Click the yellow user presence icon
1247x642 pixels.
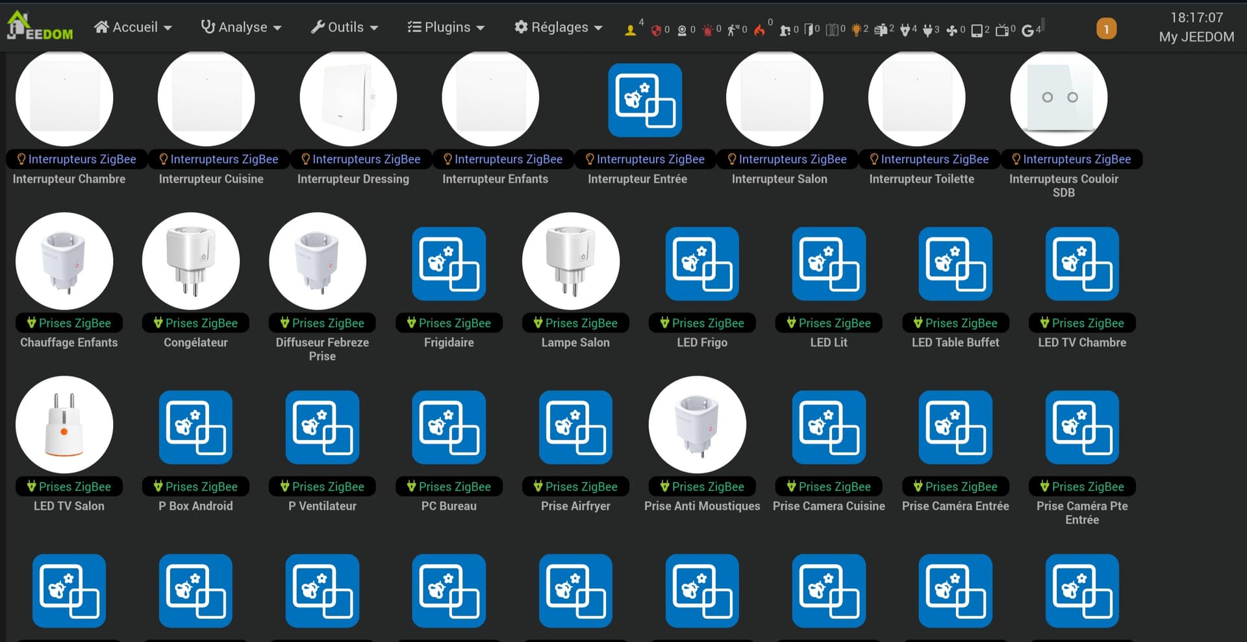(x=629, y=29)
